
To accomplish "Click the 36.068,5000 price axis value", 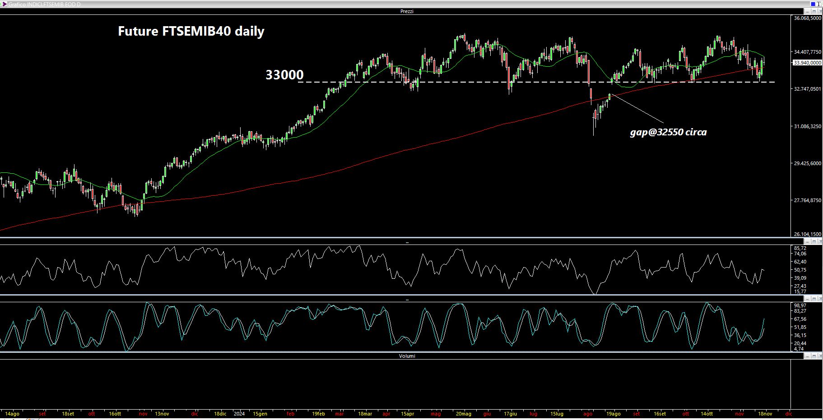I will pos(808,18).
